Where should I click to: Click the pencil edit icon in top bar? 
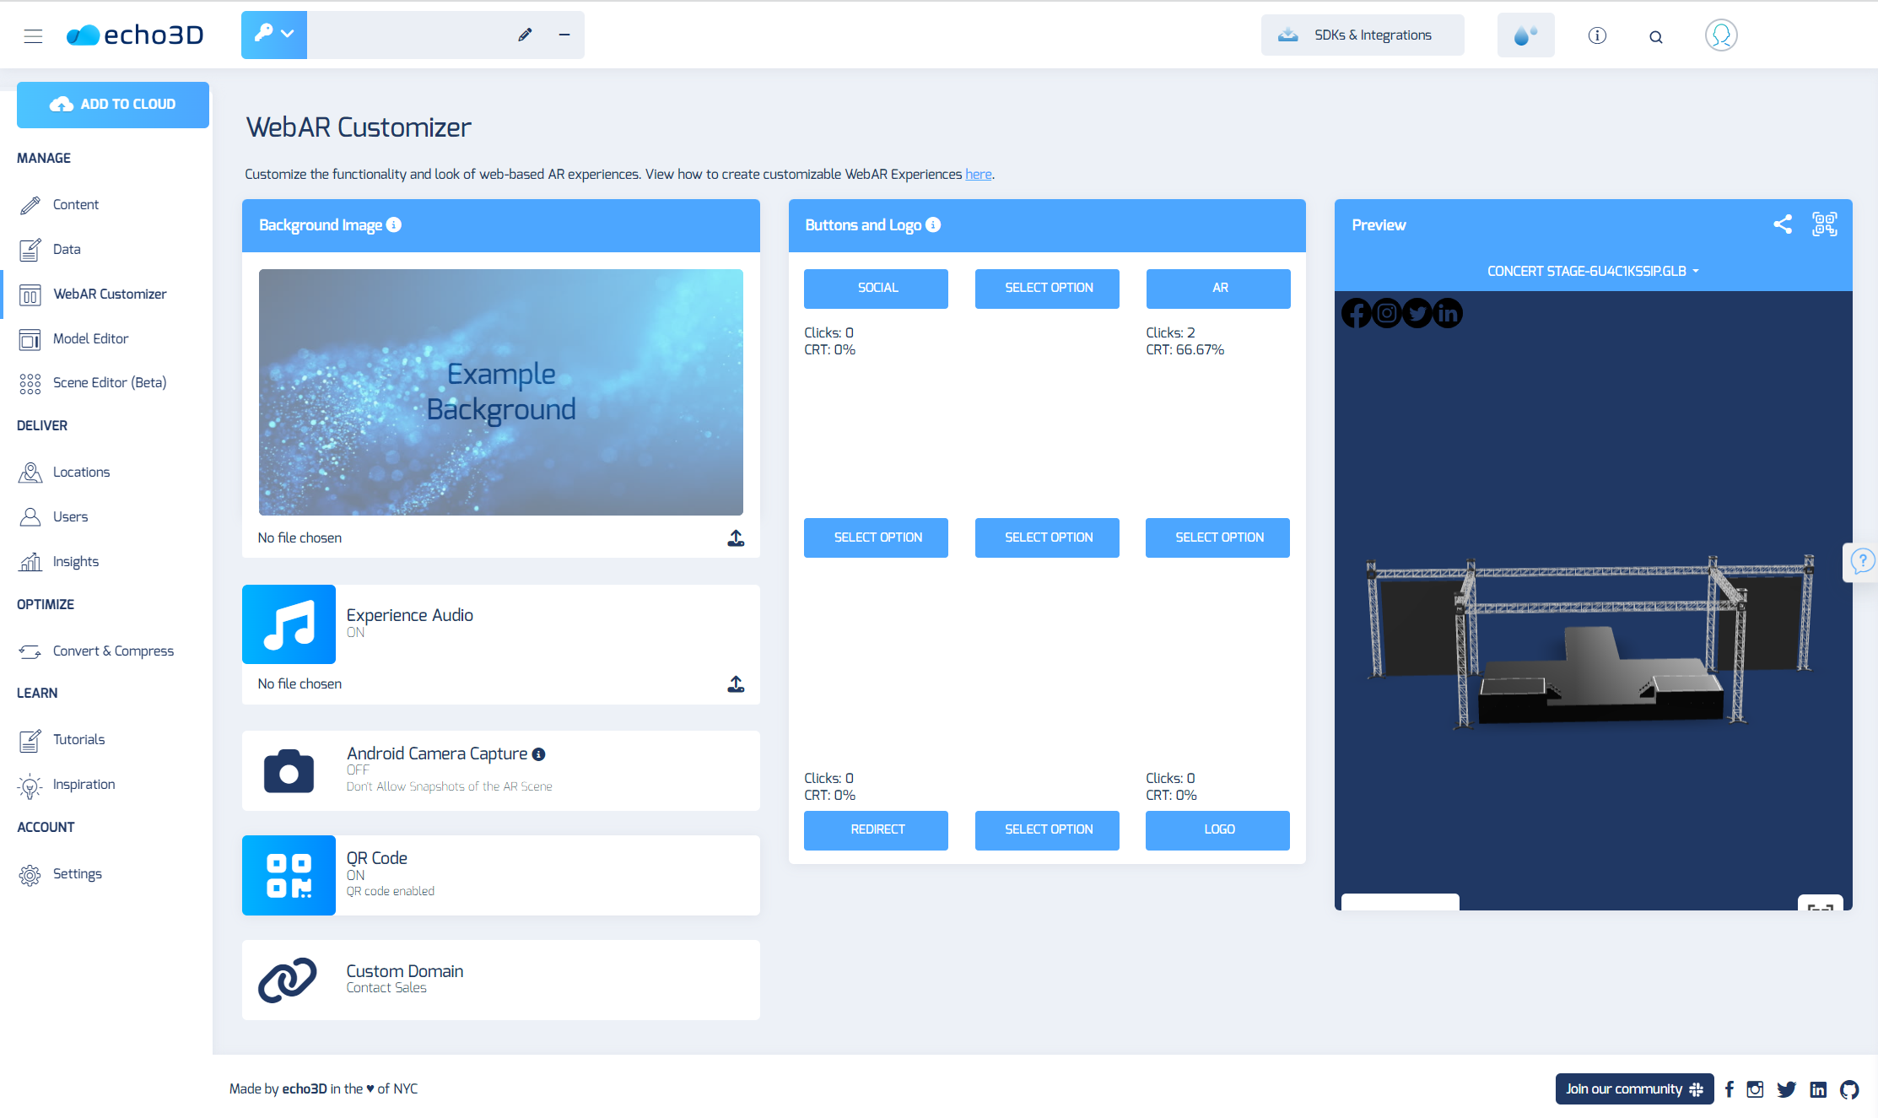pyautogui.click(x=525, y=35)
